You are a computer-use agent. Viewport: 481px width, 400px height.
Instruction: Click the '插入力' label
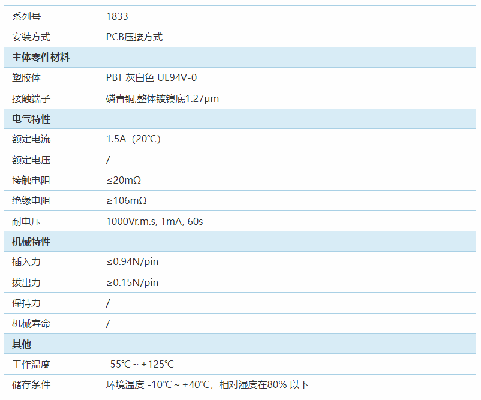click(x=26, y=262)
